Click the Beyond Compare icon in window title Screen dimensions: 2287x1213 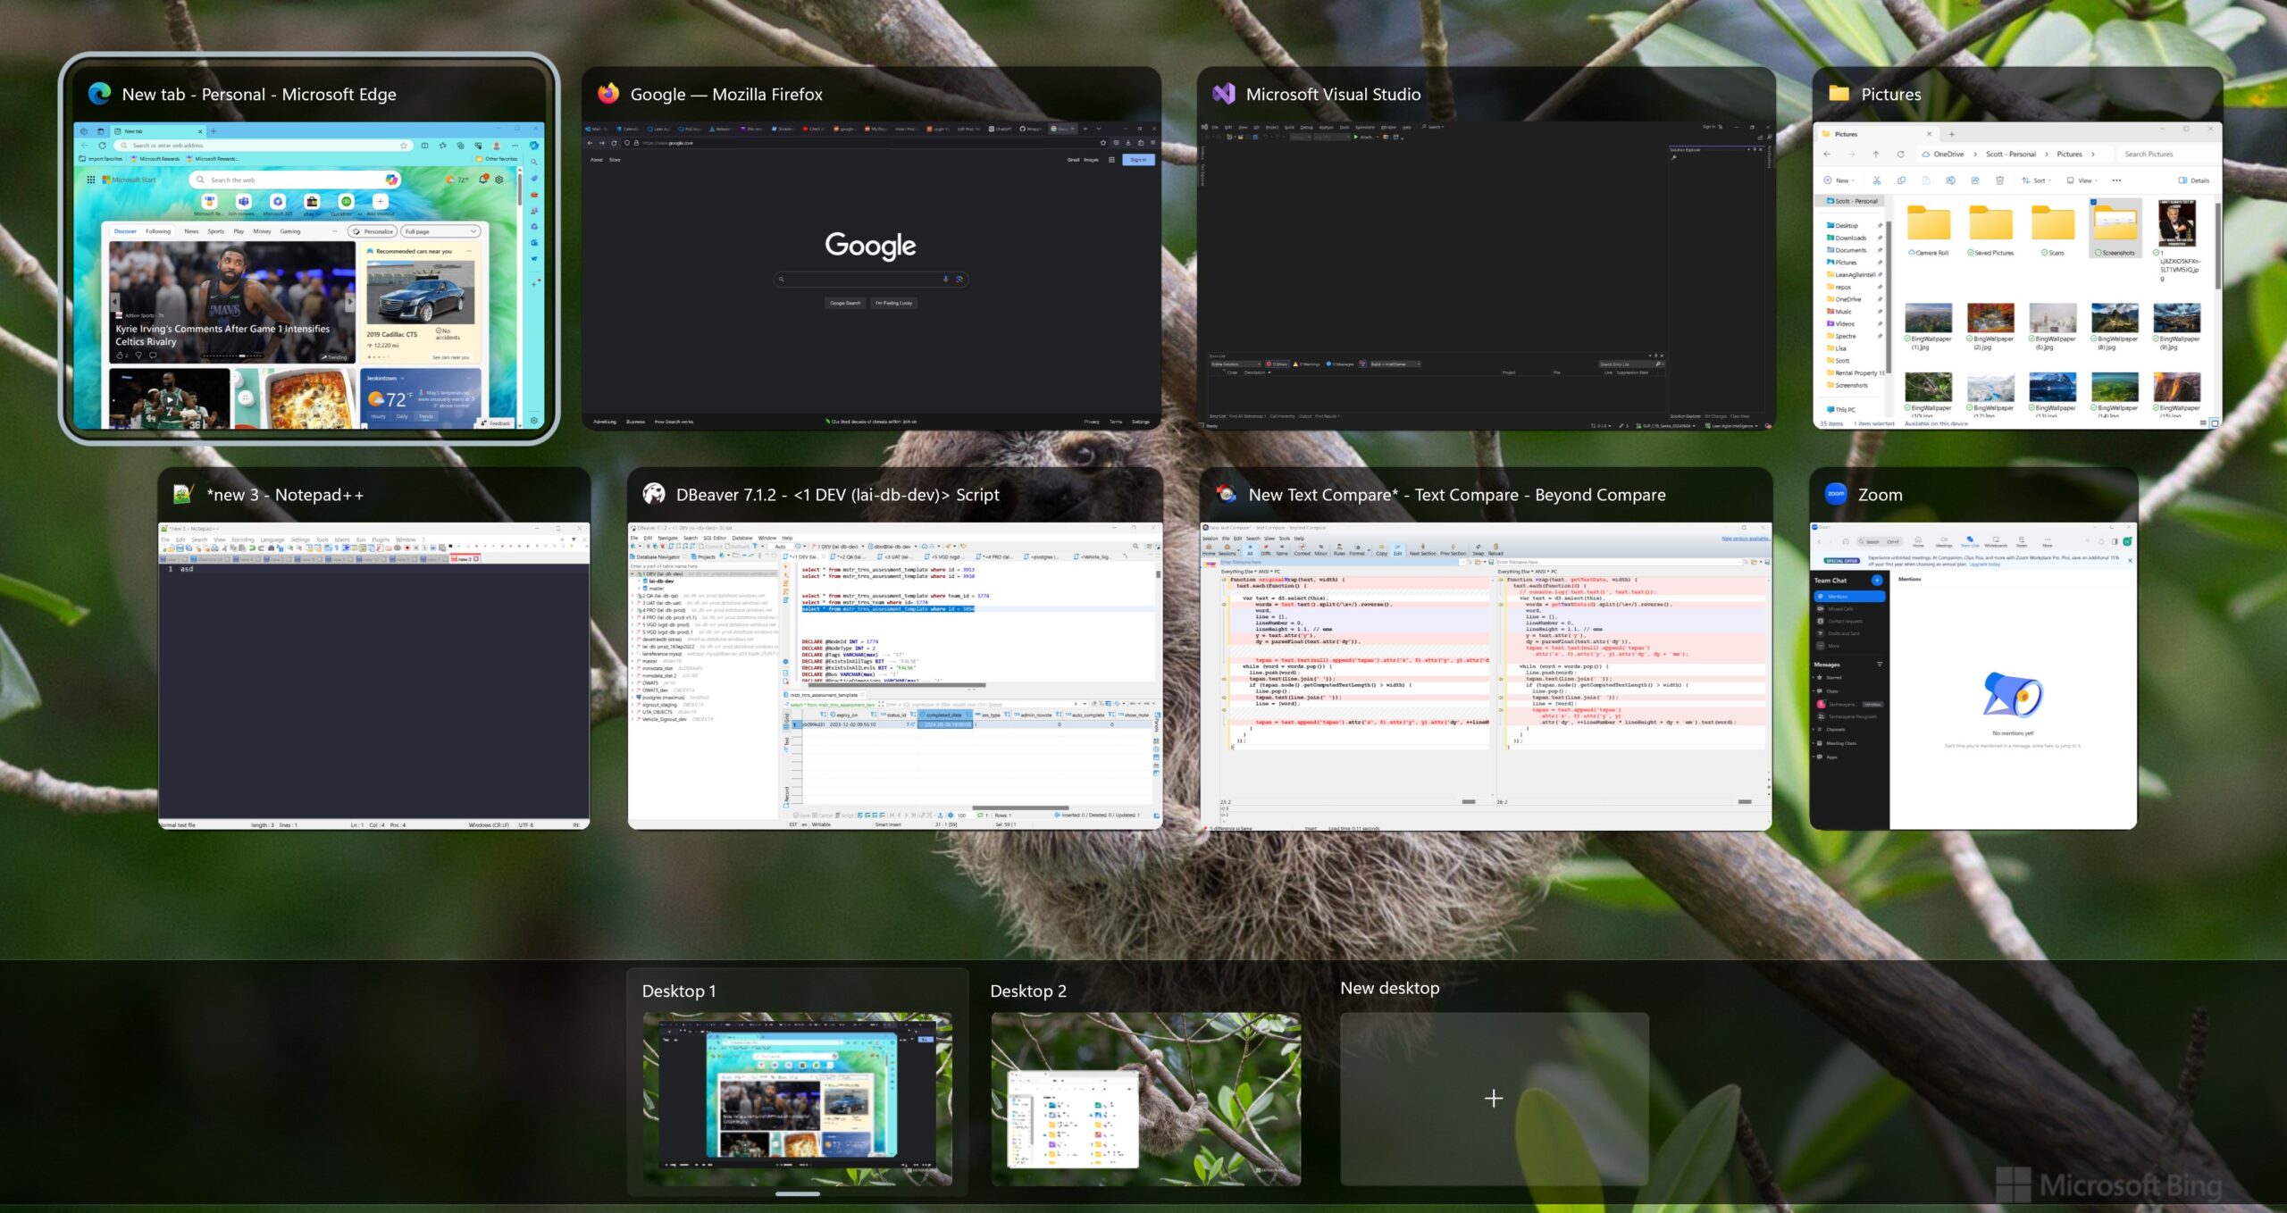(1227, 494)
